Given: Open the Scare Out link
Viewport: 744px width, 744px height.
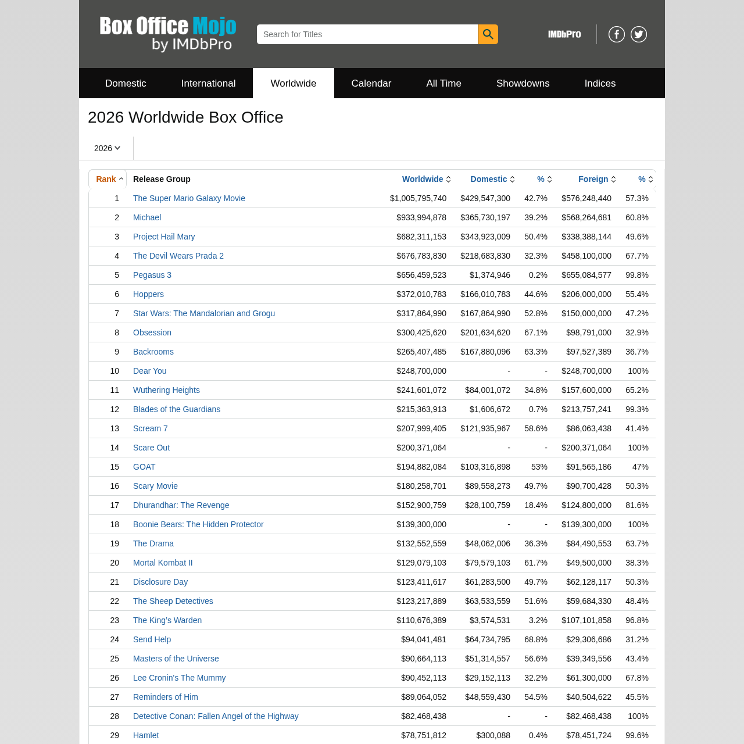Looking at the screenshot, I should [152, 448].
